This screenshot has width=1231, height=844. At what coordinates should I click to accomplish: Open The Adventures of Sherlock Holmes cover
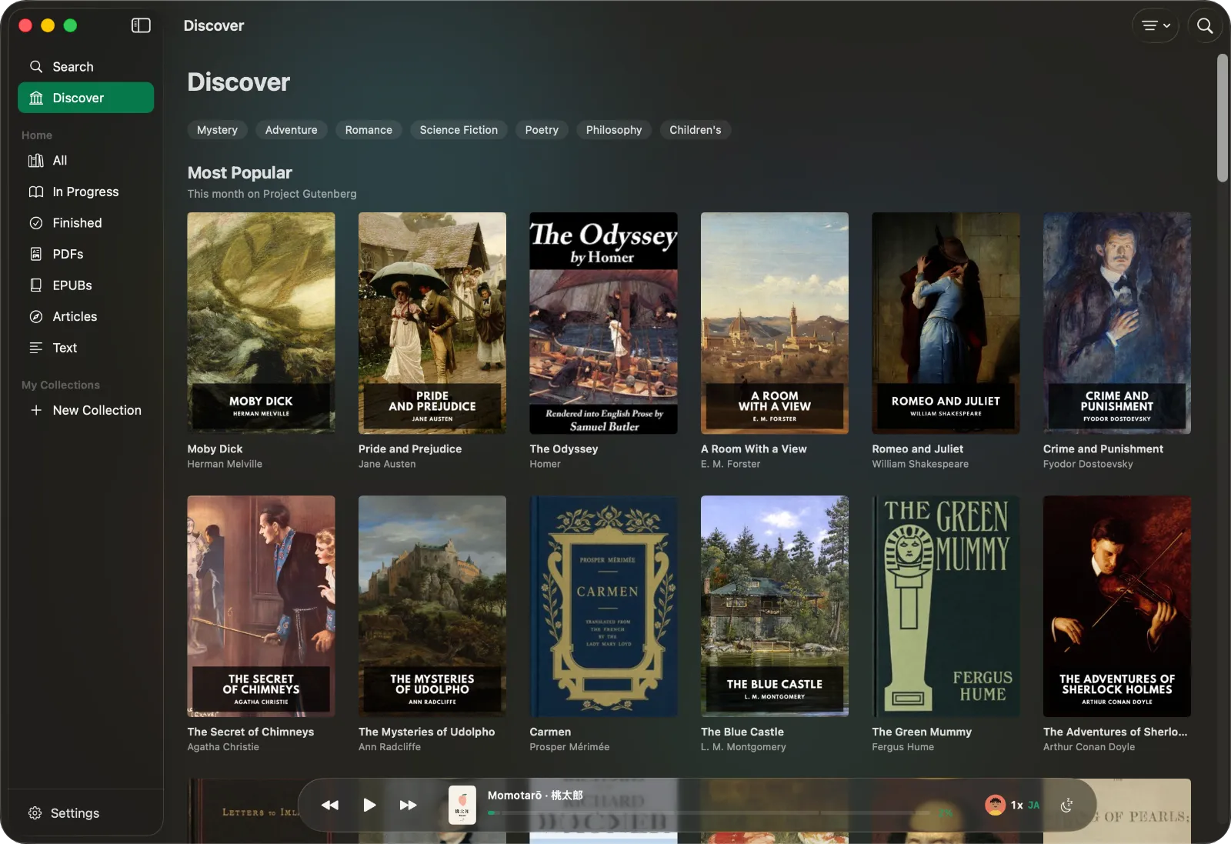pos(1117,606)
